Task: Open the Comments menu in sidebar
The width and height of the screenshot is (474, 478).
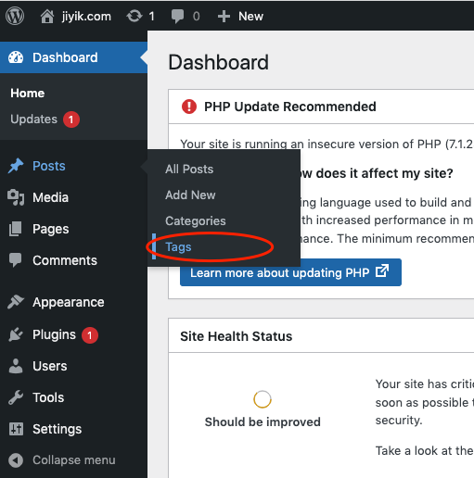Action: pos(65,260)
